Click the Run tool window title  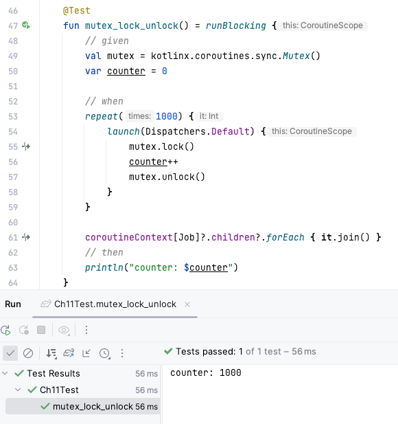click(x=13, y=304)
